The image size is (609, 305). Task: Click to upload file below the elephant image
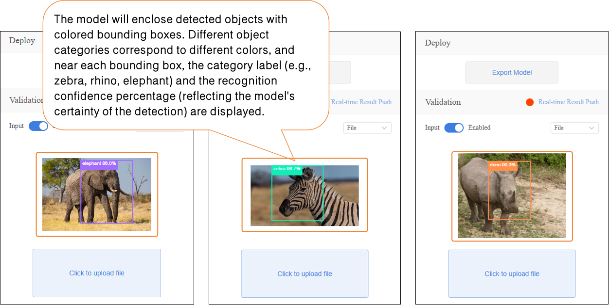click(97, 273)
